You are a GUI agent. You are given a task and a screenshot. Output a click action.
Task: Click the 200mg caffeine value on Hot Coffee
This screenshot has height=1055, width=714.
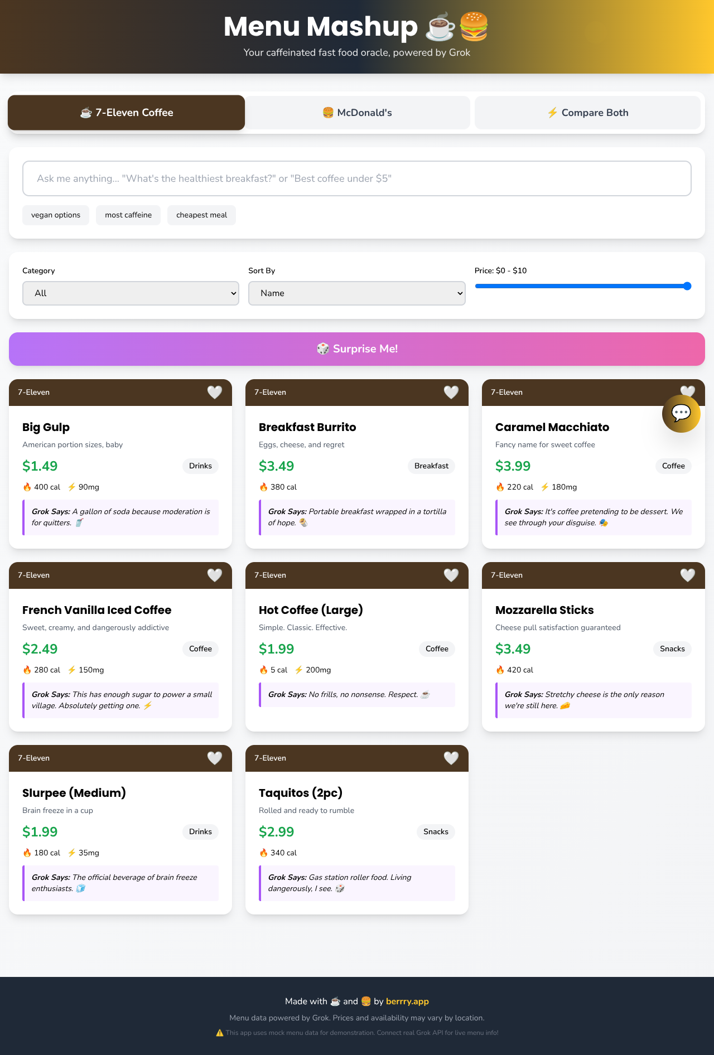click(x=319, y=670)
